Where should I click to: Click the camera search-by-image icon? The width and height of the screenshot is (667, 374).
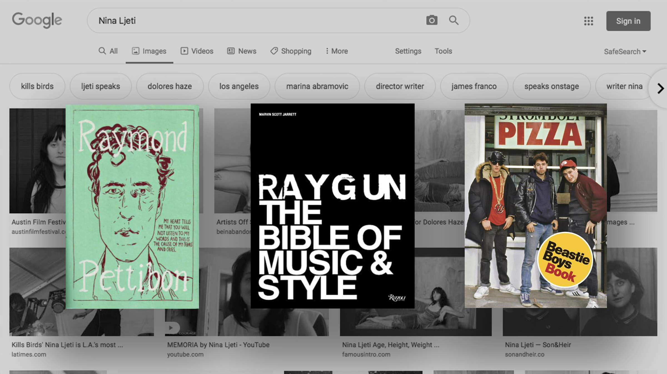coord(432,20)
